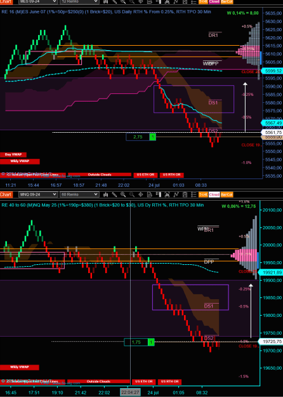Click the BarCol button in MNQ toolbar

pyautogui.click(x=227, y=194)
